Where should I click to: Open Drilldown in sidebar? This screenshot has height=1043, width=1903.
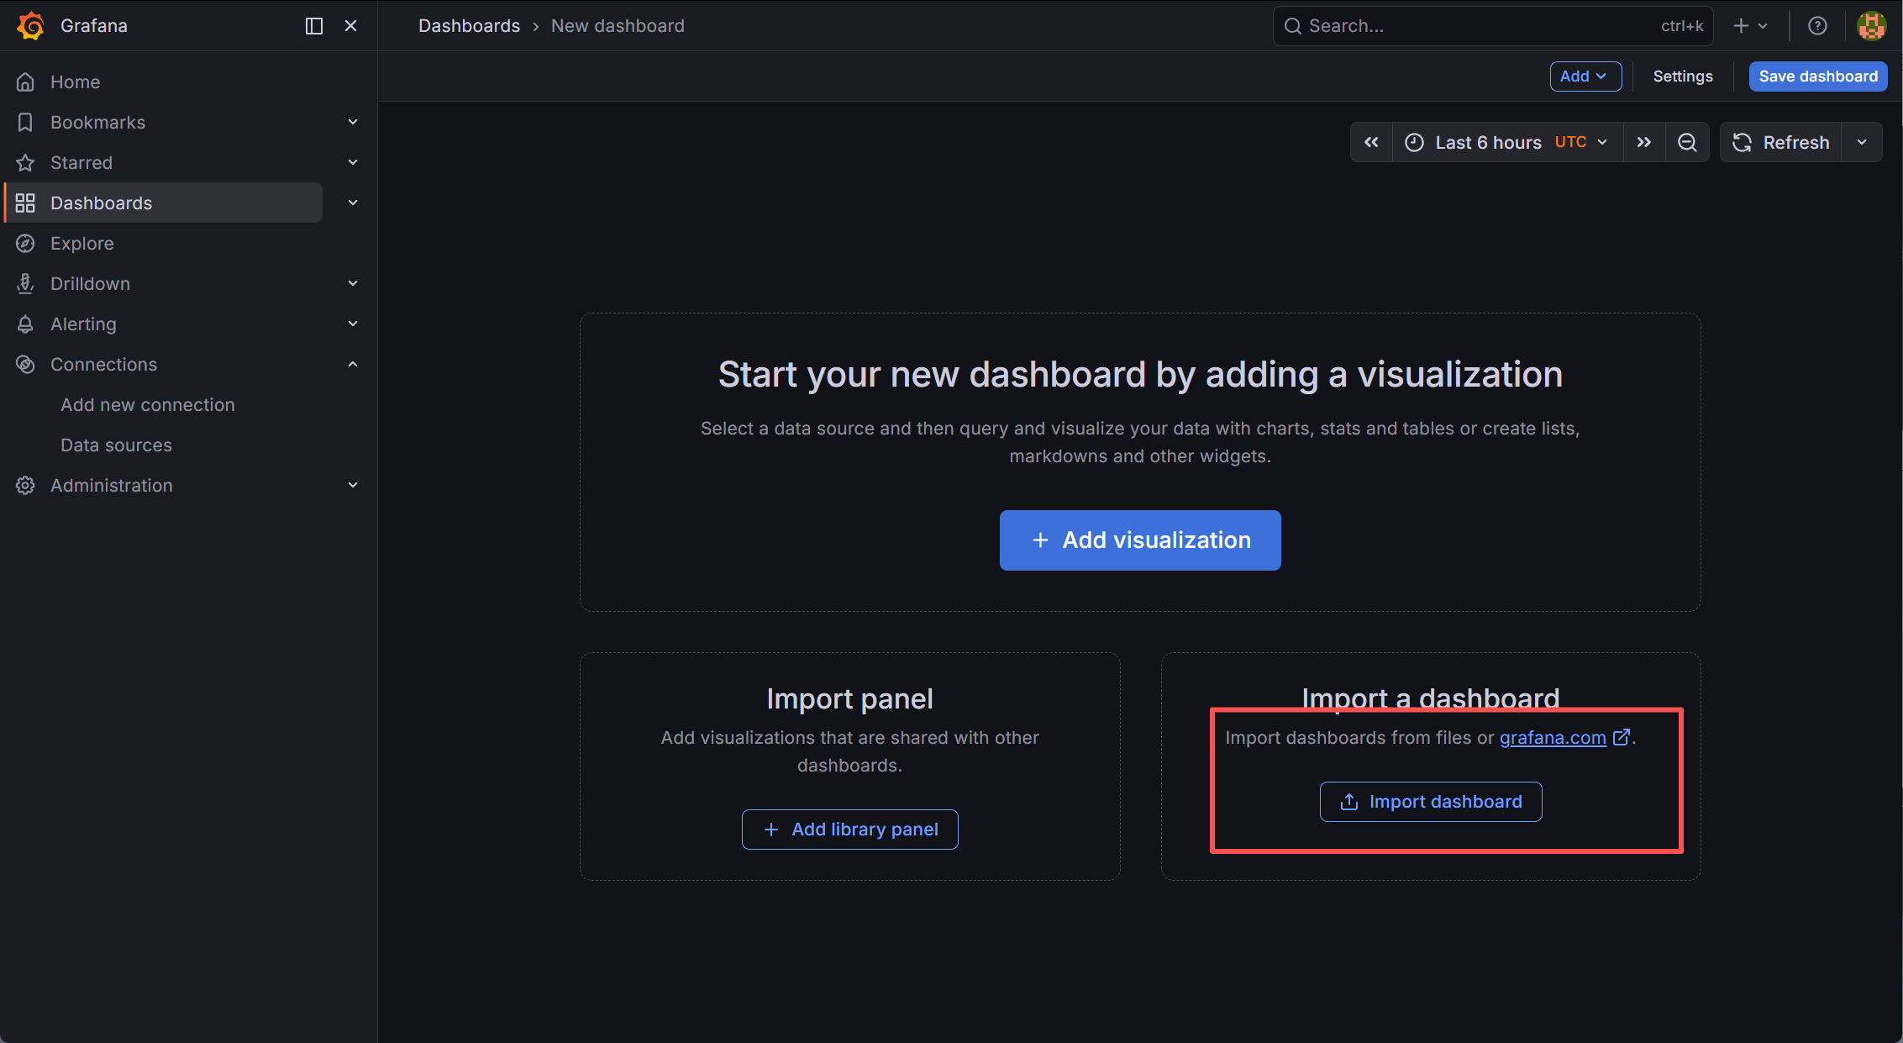tap(90, 284)
